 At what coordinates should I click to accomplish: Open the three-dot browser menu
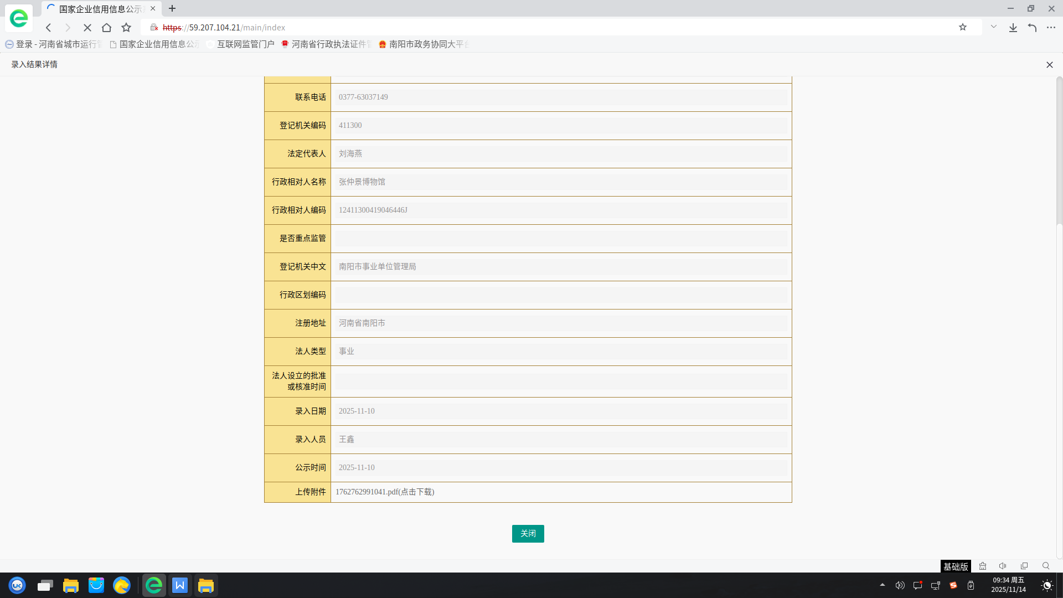click(1051, 28)
